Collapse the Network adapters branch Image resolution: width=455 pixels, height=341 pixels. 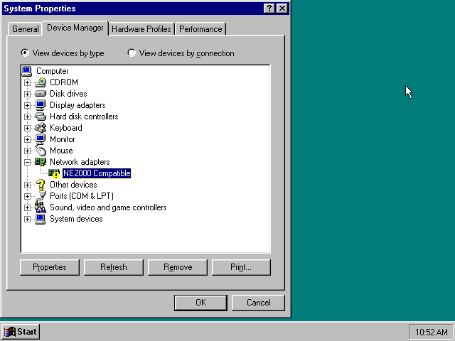pos(27,162)
